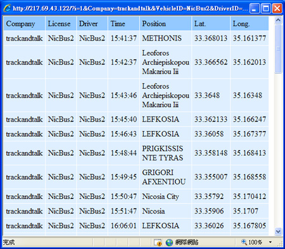
Task: Minimize the browser popup window
Action: tap(255, 8)
